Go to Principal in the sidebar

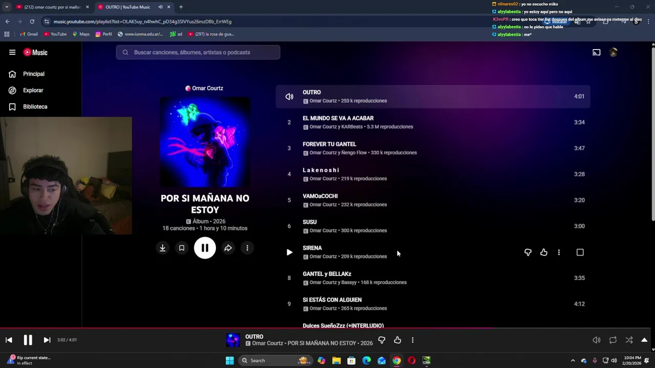(x=34, y=74)
